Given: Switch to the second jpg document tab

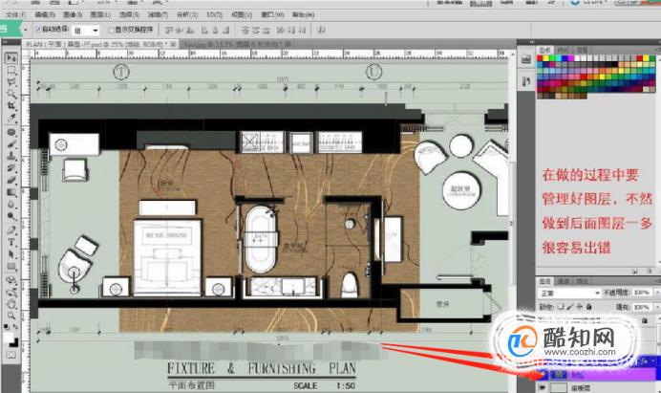Looking at the screenshot, I should tap(237, 44).
